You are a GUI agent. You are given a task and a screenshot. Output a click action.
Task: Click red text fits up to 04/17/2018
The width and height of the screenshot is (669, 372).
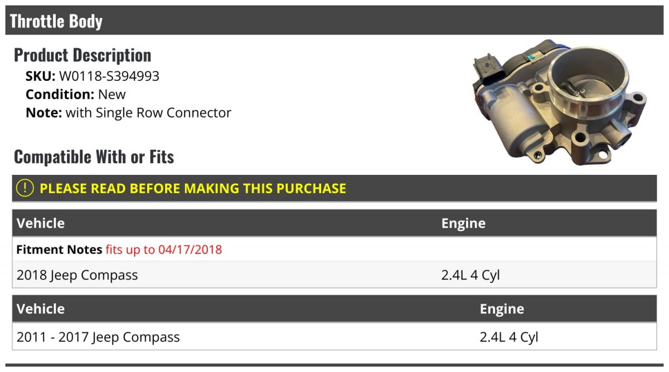[164, 249]
